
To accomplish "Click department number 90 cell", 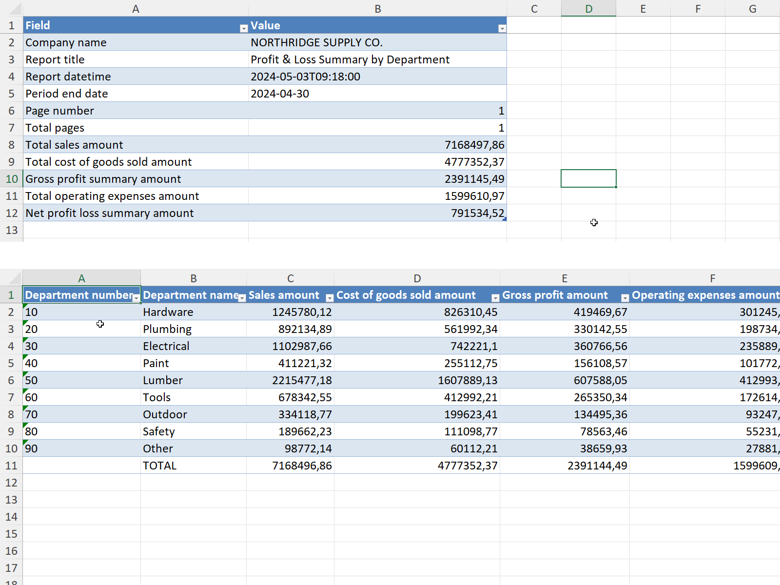I will 81,448.
